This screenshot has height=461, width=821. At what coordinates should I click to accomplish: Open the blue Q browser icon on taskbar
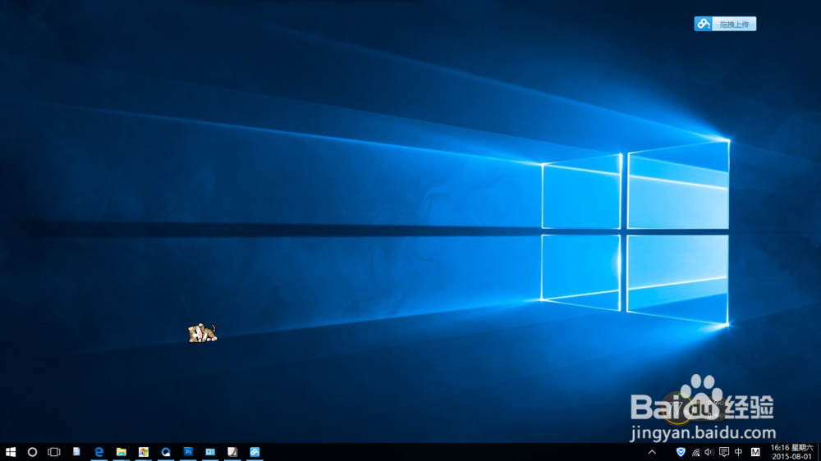point(166,452)
